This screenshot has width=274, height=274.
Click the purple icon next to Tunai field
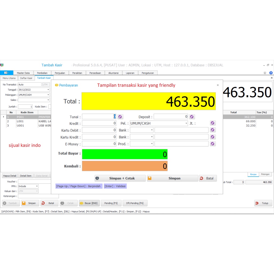[x=120, y=117]
